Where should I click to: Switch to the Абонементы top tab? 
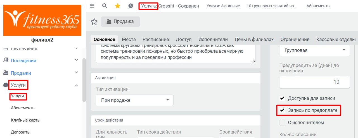[318, 6]
